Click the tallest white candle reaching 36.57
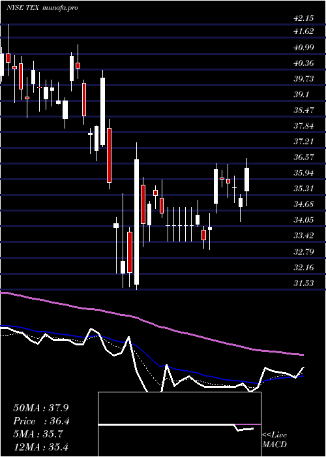 [x=136, y=222]
